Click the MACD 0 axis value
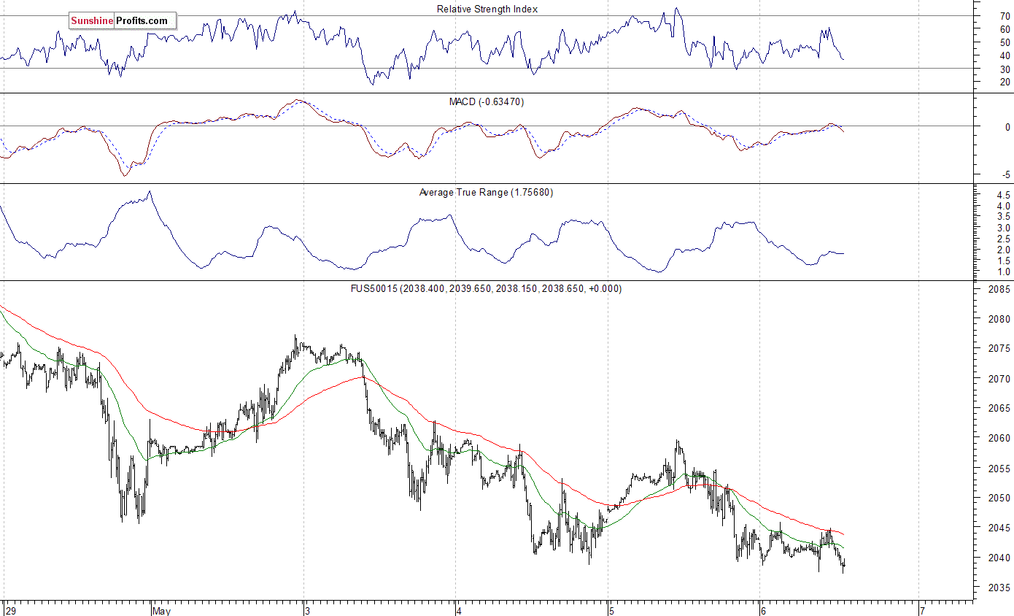 pos(1008,126)
